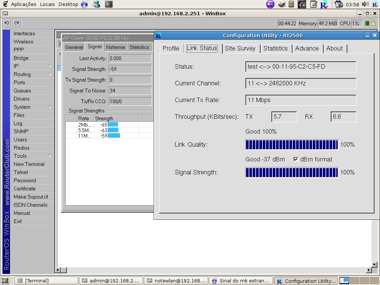Click Exit in WinBox sidebar

(32, 221)
